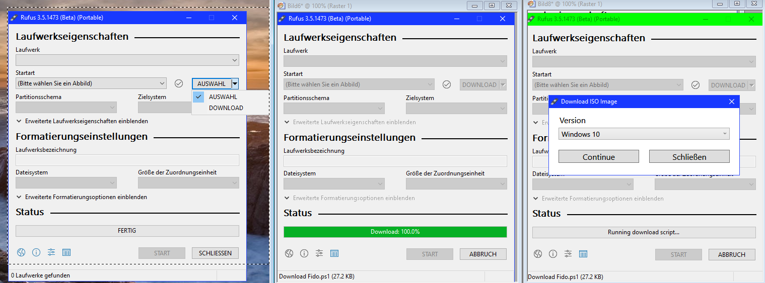Image resolution: width=765 pixels, height=283 pixels.
Task: Show log icon in right Rufus window
Action: pyautogui.click(x=583, y=254)
